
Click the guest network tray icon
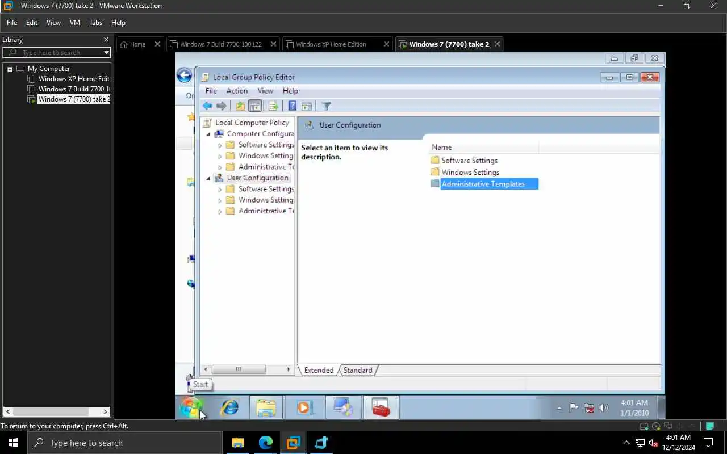point(589,407)
